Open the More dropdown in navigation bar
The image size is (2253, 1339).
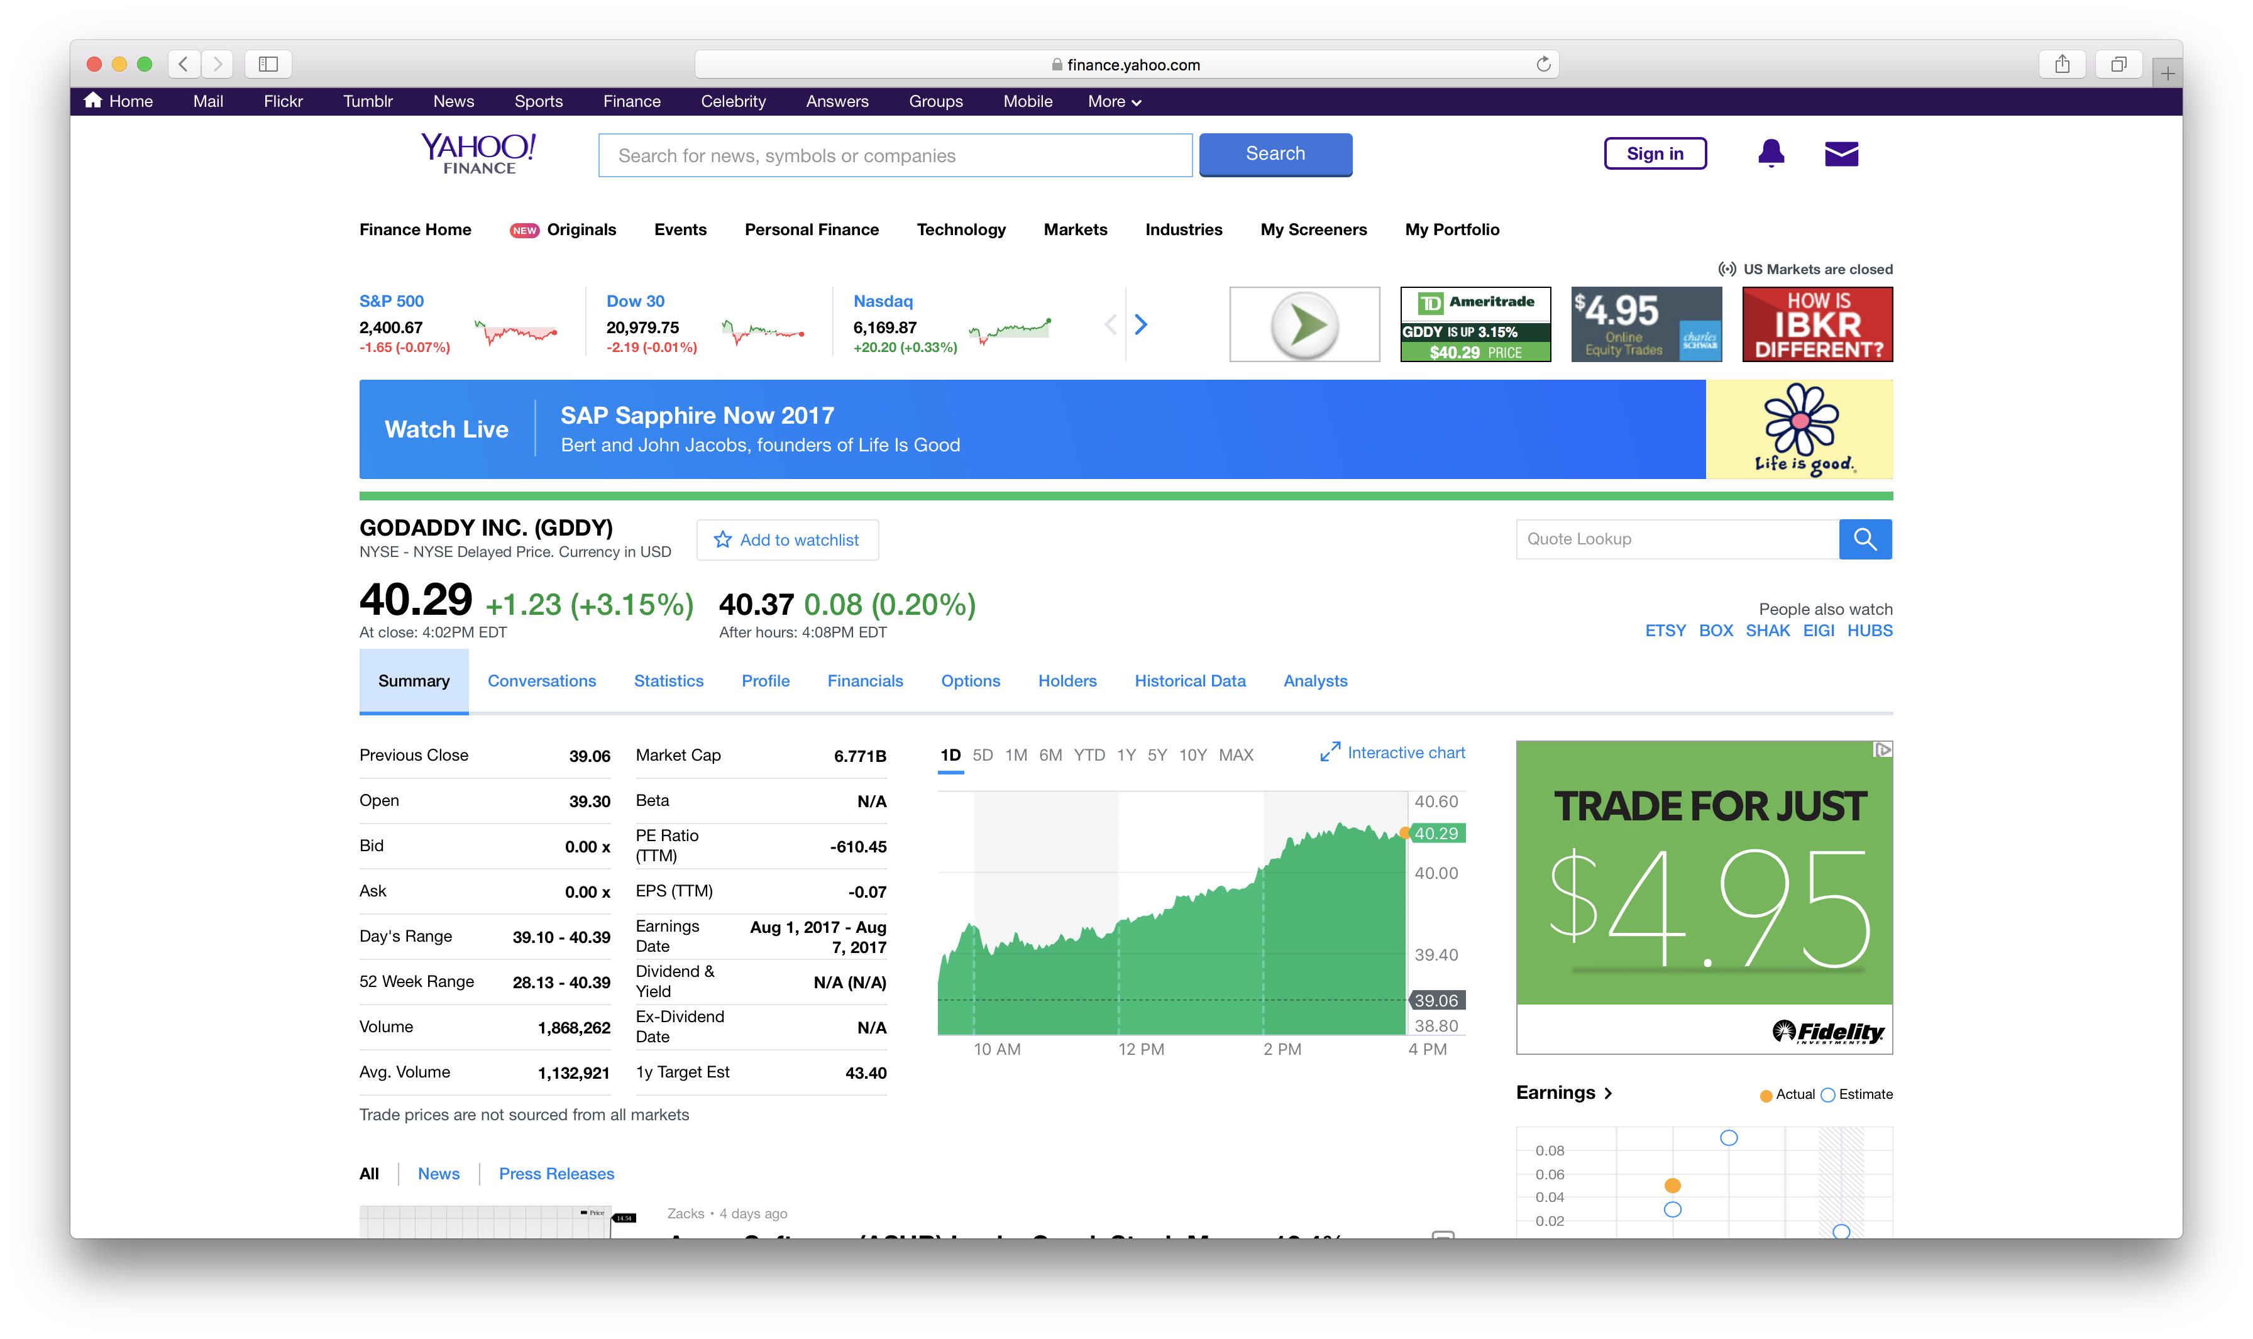[x=1111, y=101]
